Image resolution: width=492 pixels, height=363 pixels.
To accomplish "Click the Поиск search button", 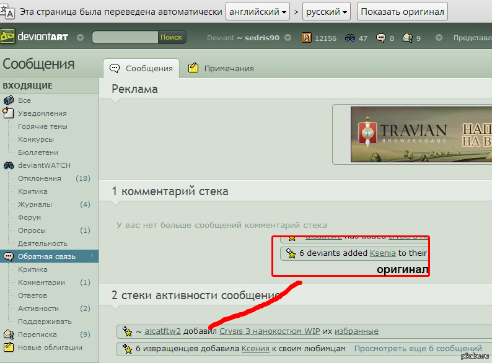I will click(171, 37).
